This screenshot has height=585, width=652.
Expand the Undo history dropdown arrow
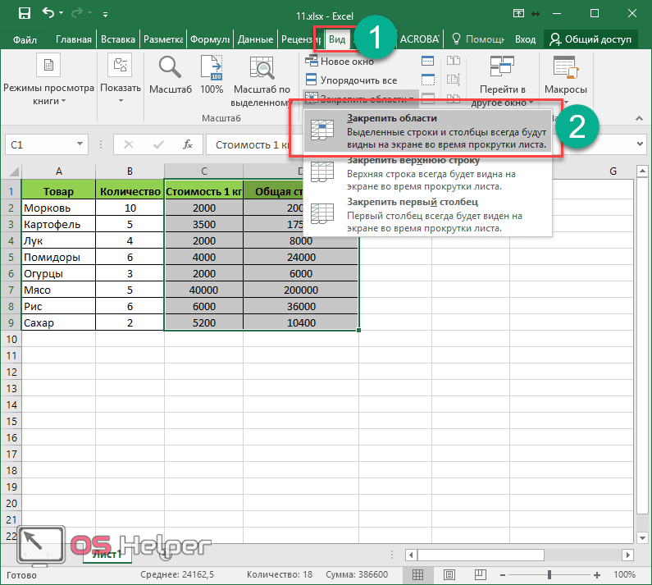(x=62, y=13)
